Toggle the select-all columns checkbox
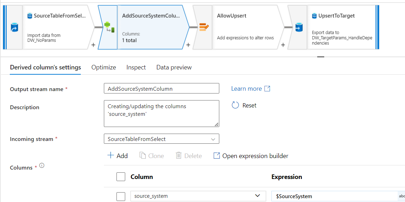Viewport: 405px width, 202px height. (121, 177)
